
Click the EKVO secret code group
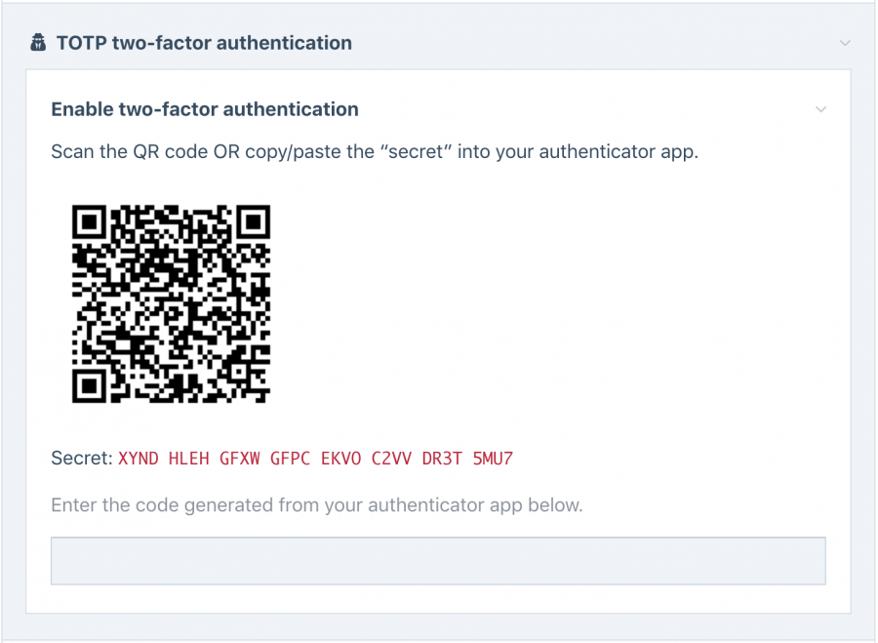[341, 459]
